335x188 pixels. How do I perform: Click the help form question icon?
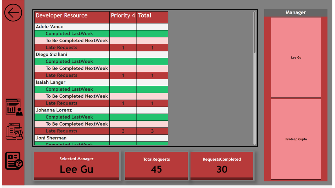tap(14, 161)
